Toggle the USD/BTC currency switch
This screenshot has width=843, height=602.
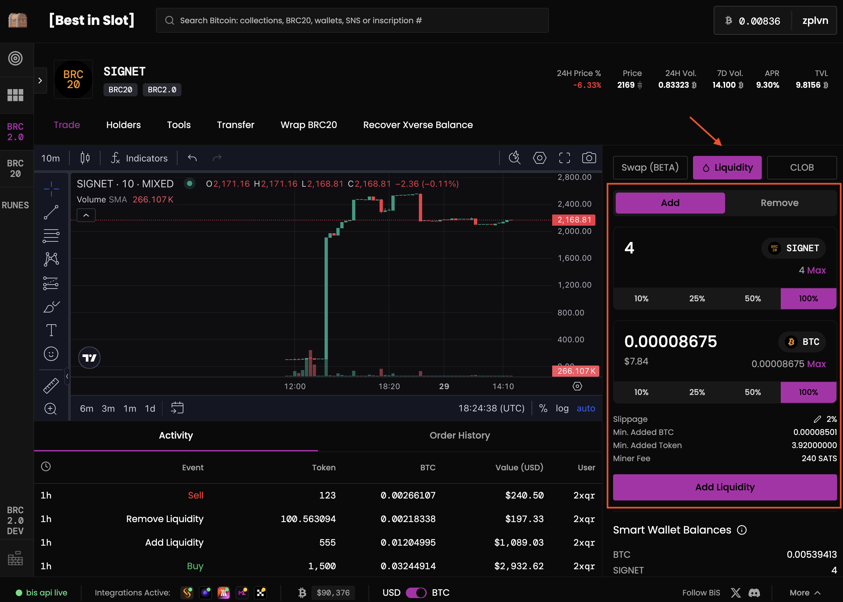click(416, 593)
